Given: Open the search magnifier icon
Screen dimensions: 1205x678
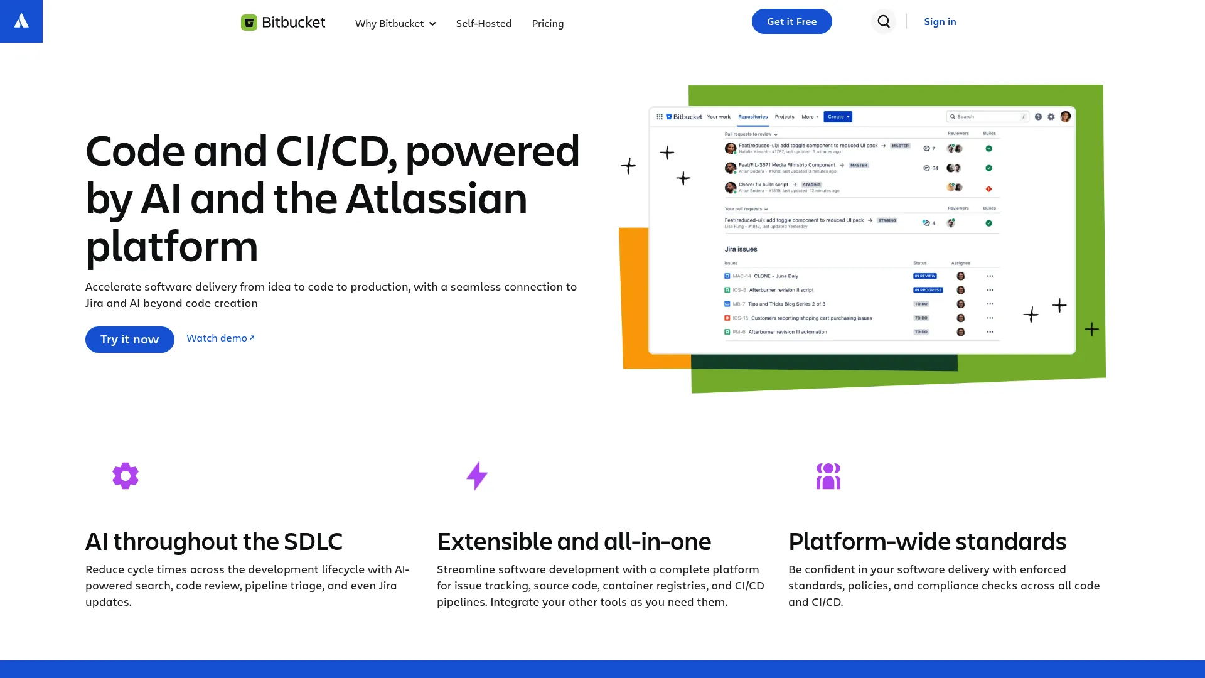Looking at the screenshot, I should pyautogui.click(x=884, y=21).
